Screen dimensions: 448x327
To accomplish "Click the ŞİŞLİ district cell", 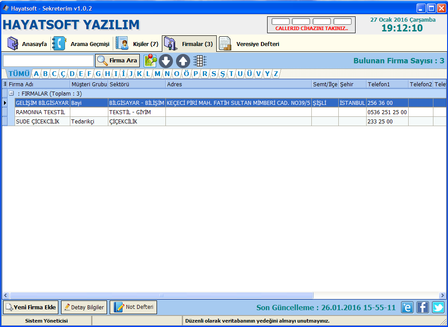I will tap(325, 103).
